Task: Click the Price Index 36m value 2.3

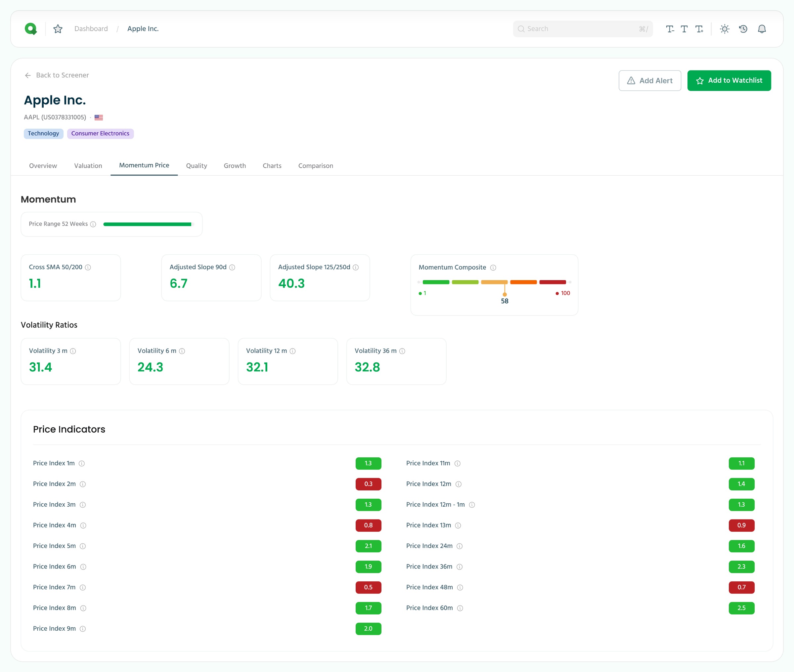Action: 741,567
